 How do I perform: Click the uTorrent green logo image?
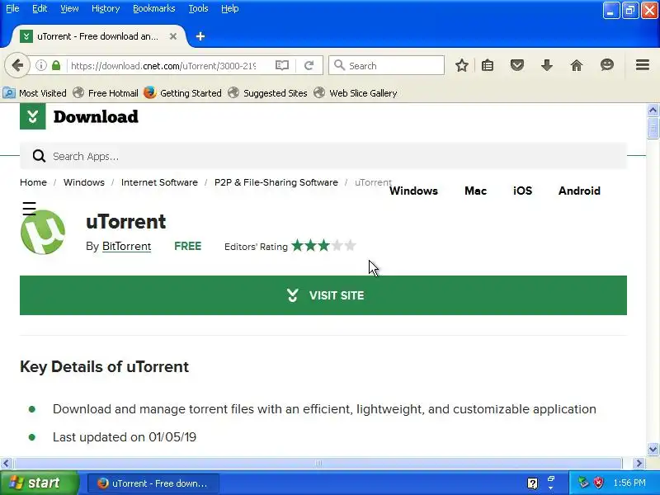pos(43,232)
